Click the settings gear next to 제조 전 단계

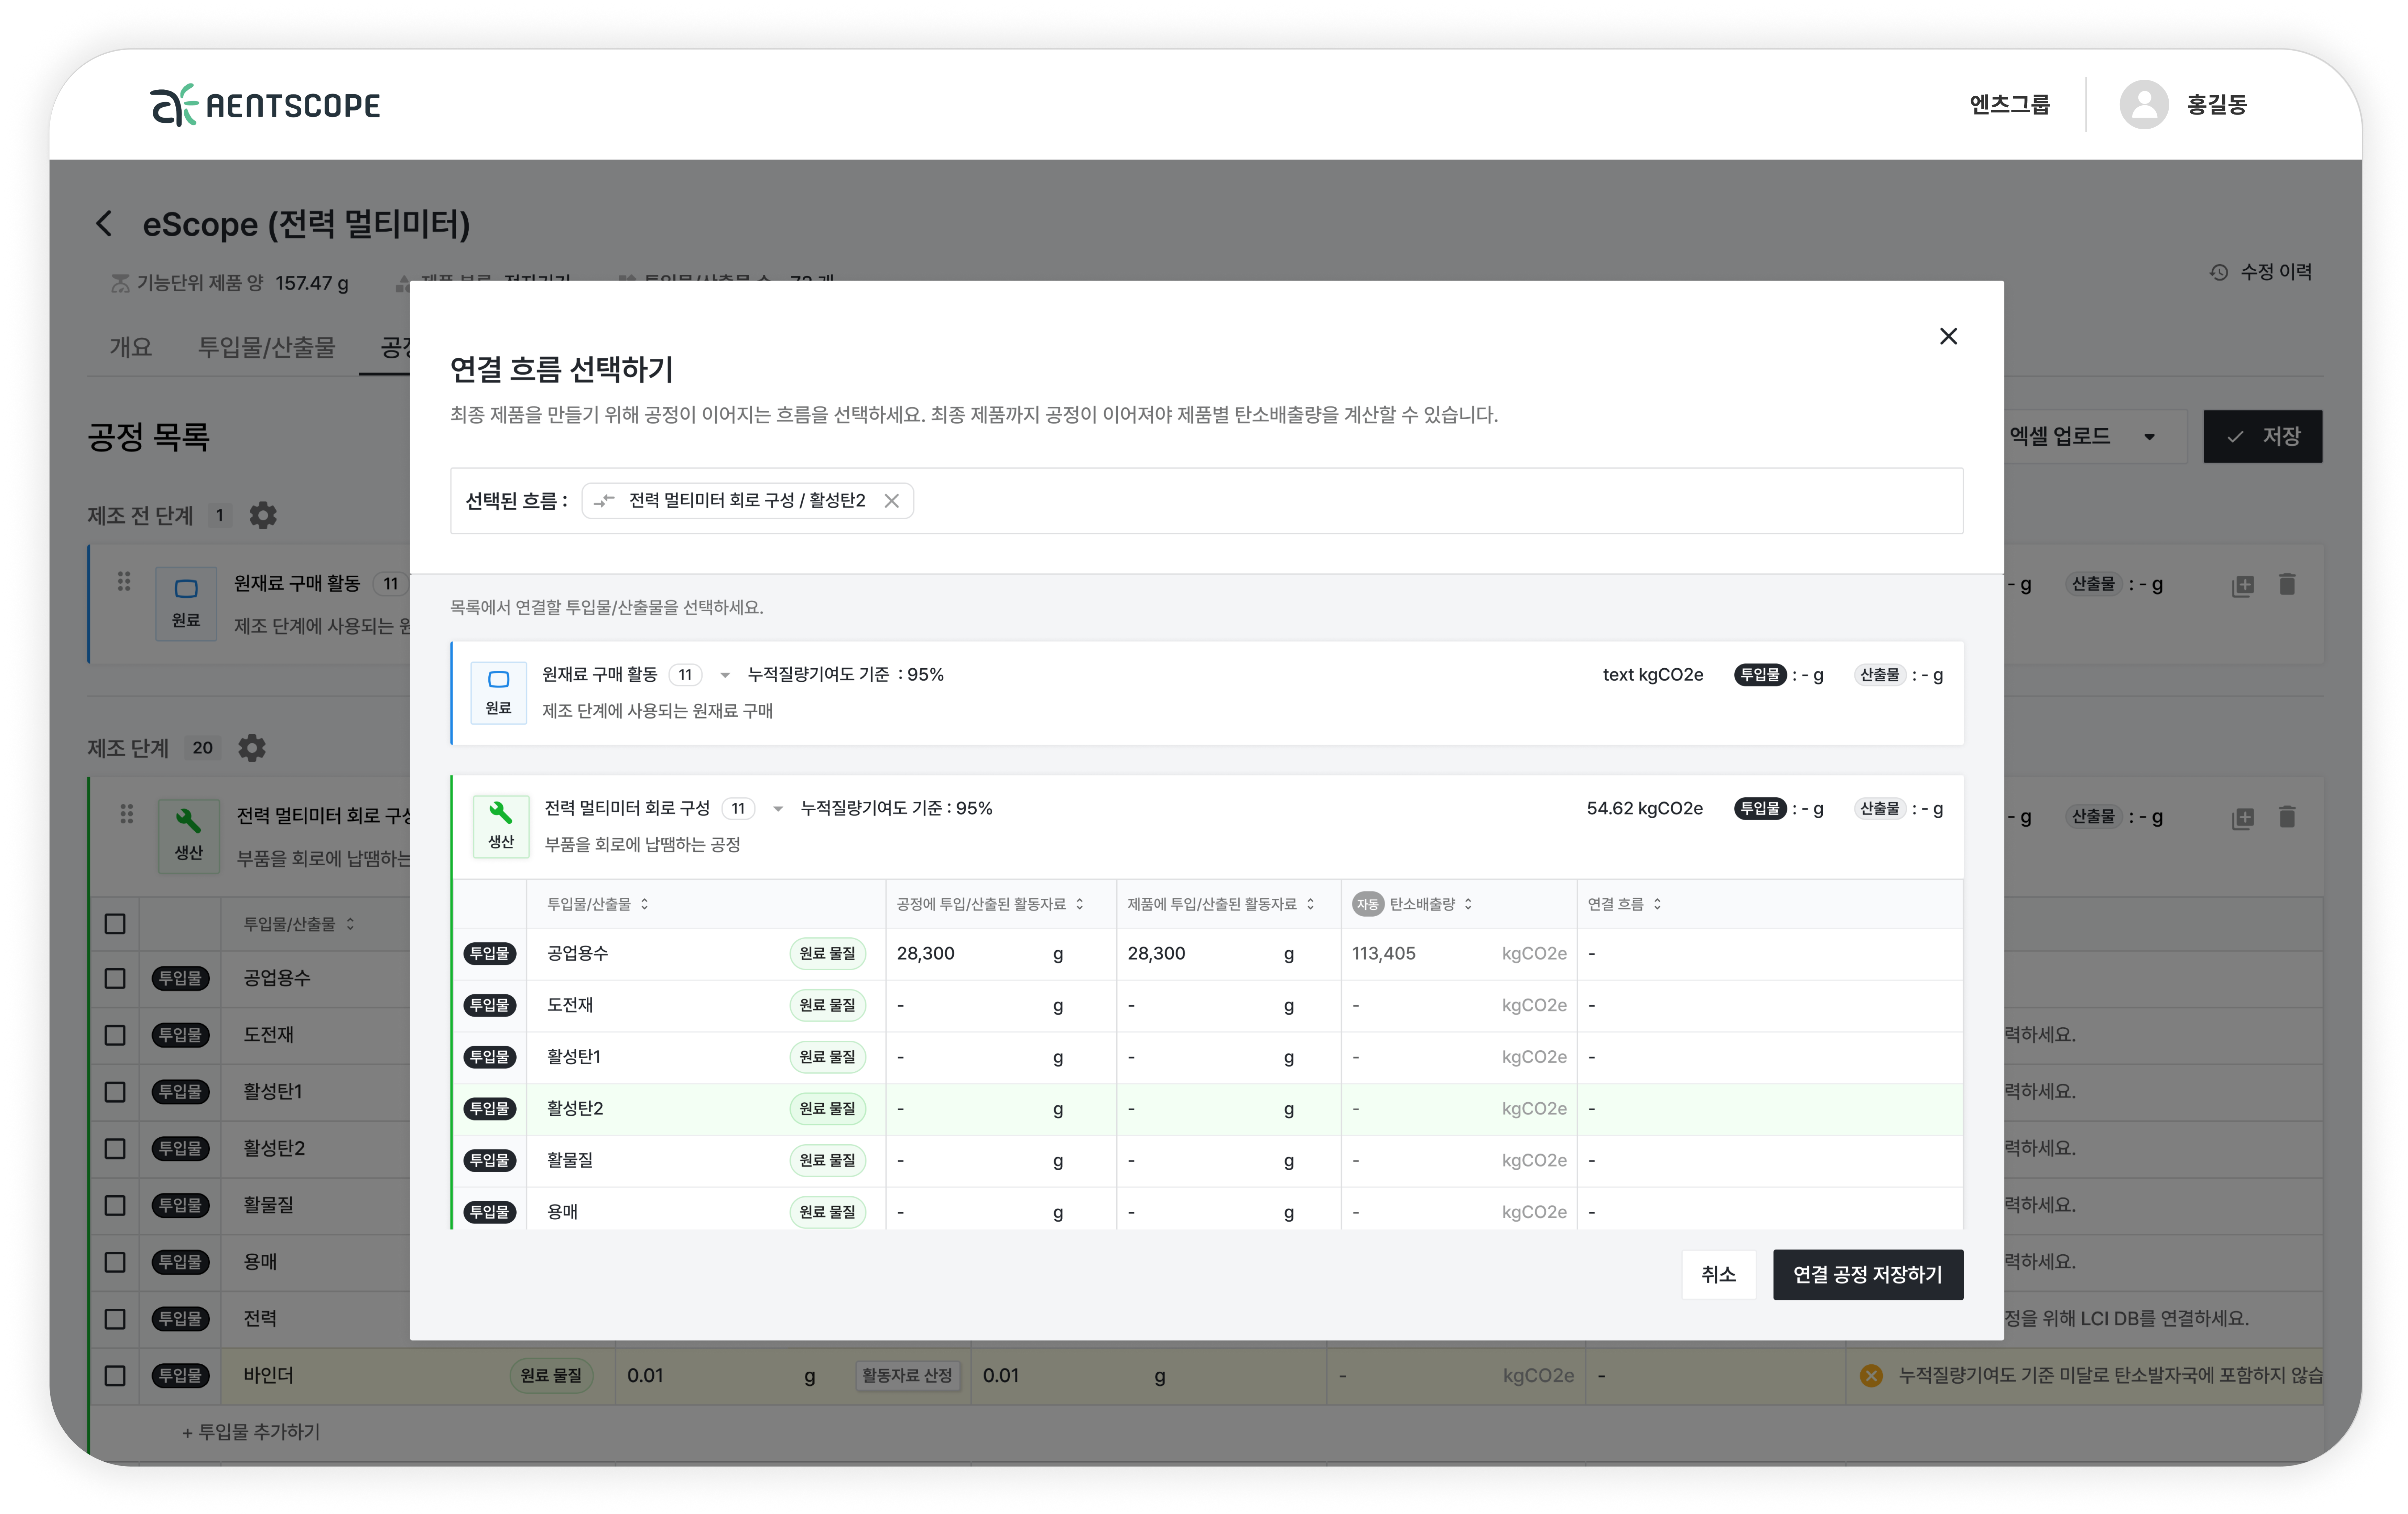[263, 515]
